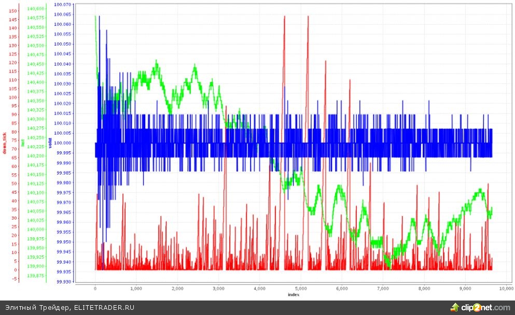This screenshot has width=515, height=315.
Task: Click the clip2net arrow logo icon
Action: [455, 307]
